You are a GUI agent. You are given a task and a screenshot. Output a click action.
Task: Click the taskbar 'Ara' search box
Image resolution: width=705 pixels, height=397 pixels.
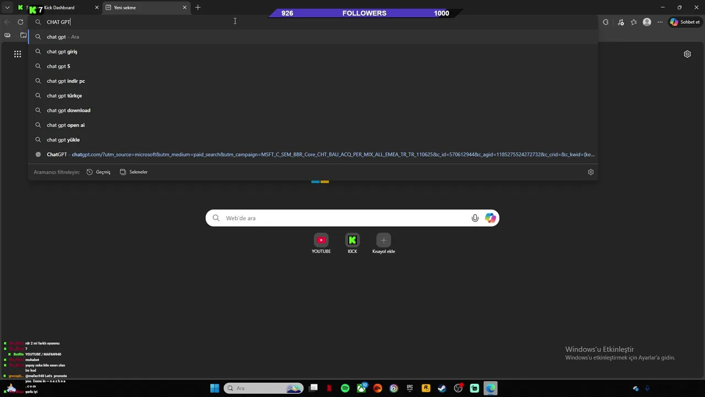coord(263,388)
